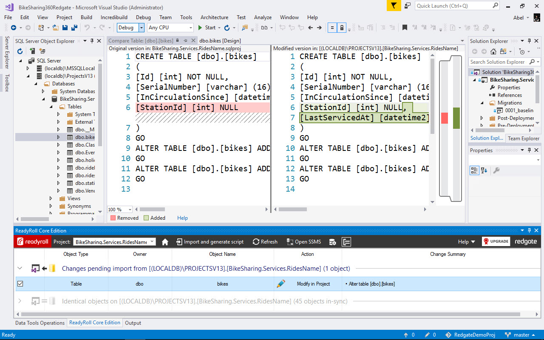The width and height of the screenshot is (544, 340).
Task: Click the green Start debugging button
Action: coord(207,28)
